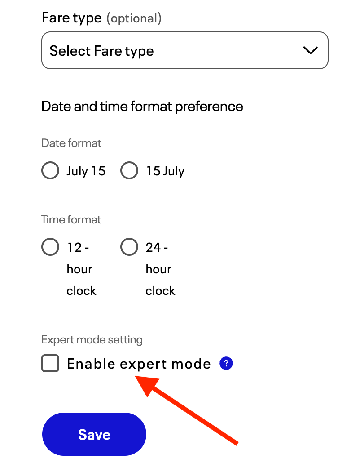Choose the 12-hour clock time format
Screen dimensions: 351x472
(x=50, y=247)
